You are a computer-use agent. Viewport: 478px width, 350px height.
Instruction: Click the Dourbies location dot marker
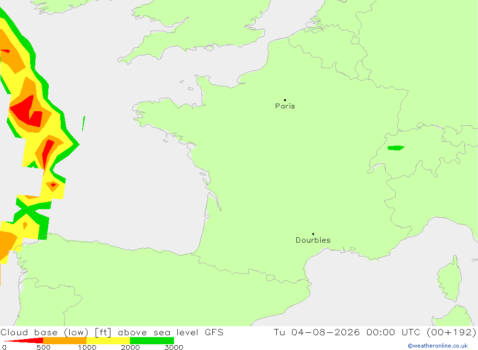313,234
